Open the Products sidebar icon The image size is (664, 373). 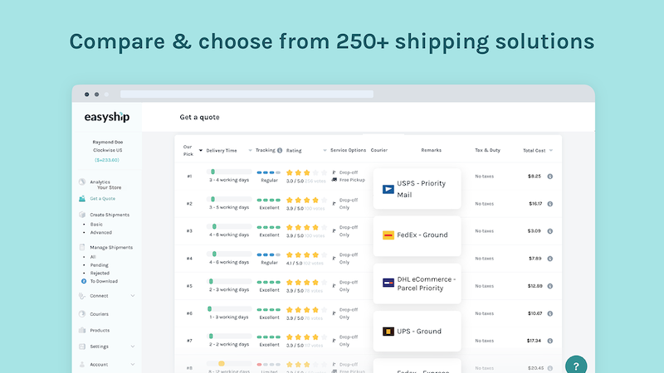[x=82, y=330]
